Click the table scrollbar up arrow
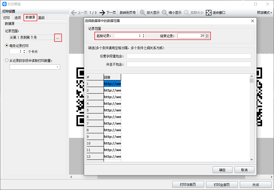 [x=252, y=76]
